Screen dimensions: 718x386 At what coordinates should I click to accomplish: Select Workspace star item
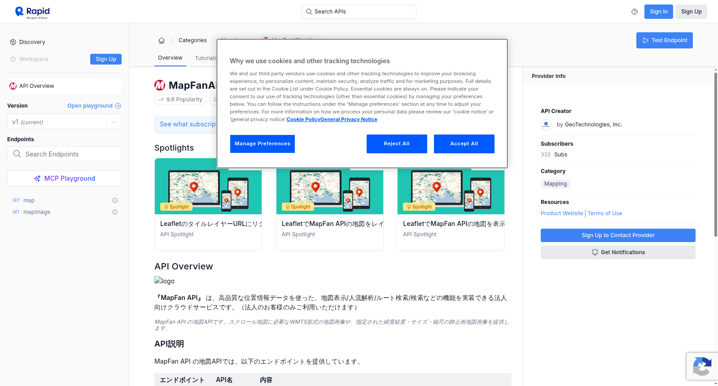point(29,59)
